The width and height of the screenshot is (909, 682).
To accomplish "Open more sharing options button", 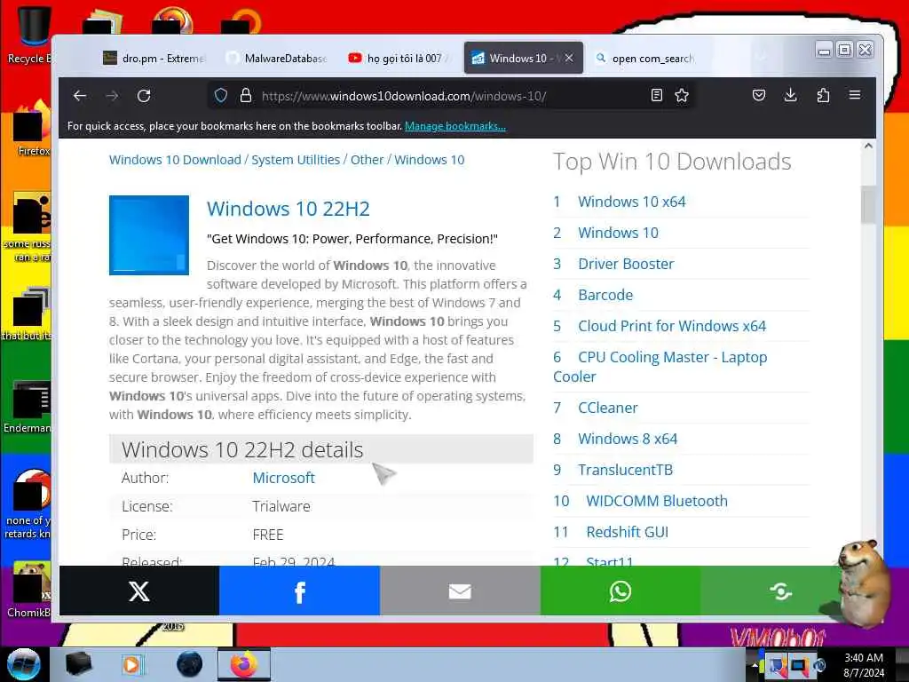I will [x=780, y=591].
